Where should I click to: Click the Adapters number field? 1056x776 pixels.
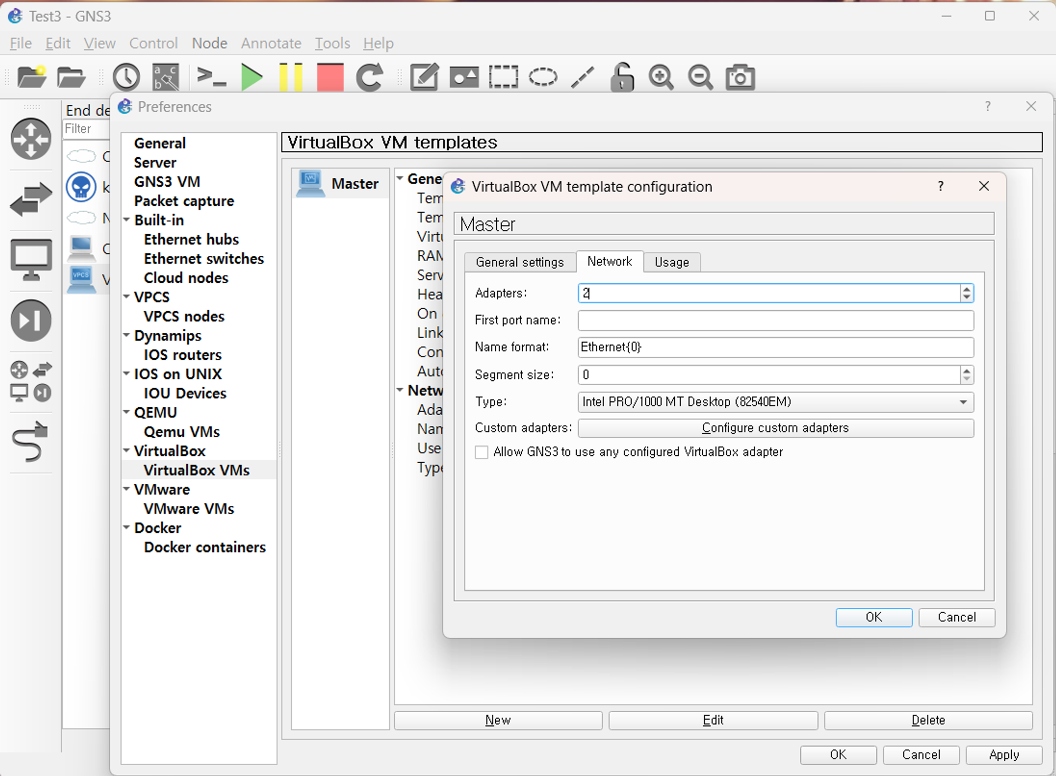coord(769,293)
